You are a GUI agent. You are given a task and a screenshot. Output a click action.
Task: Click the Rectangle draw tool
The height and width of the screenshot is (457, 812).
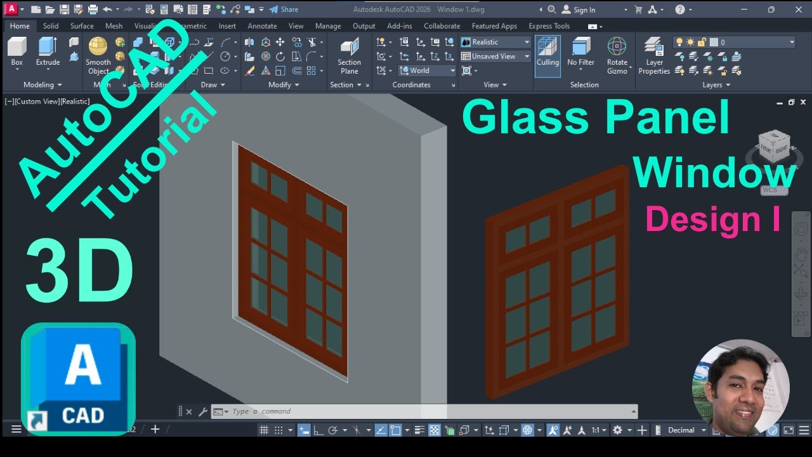click(208, 70)
